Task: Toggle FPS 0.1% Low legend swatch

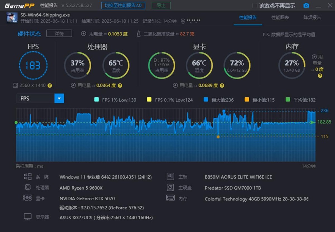Action: tap(149, 100)
